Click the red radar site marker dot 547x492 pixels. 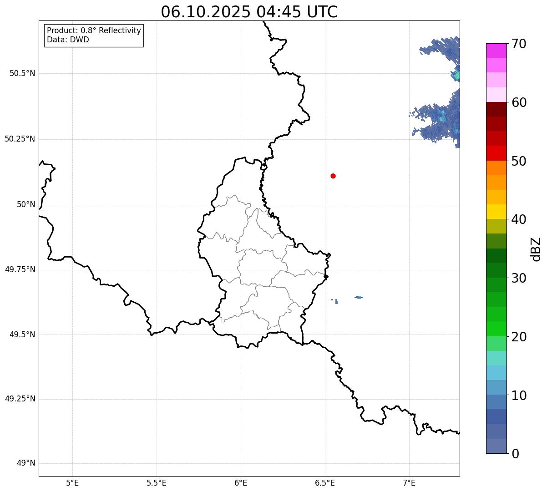(x=333, y=176)
